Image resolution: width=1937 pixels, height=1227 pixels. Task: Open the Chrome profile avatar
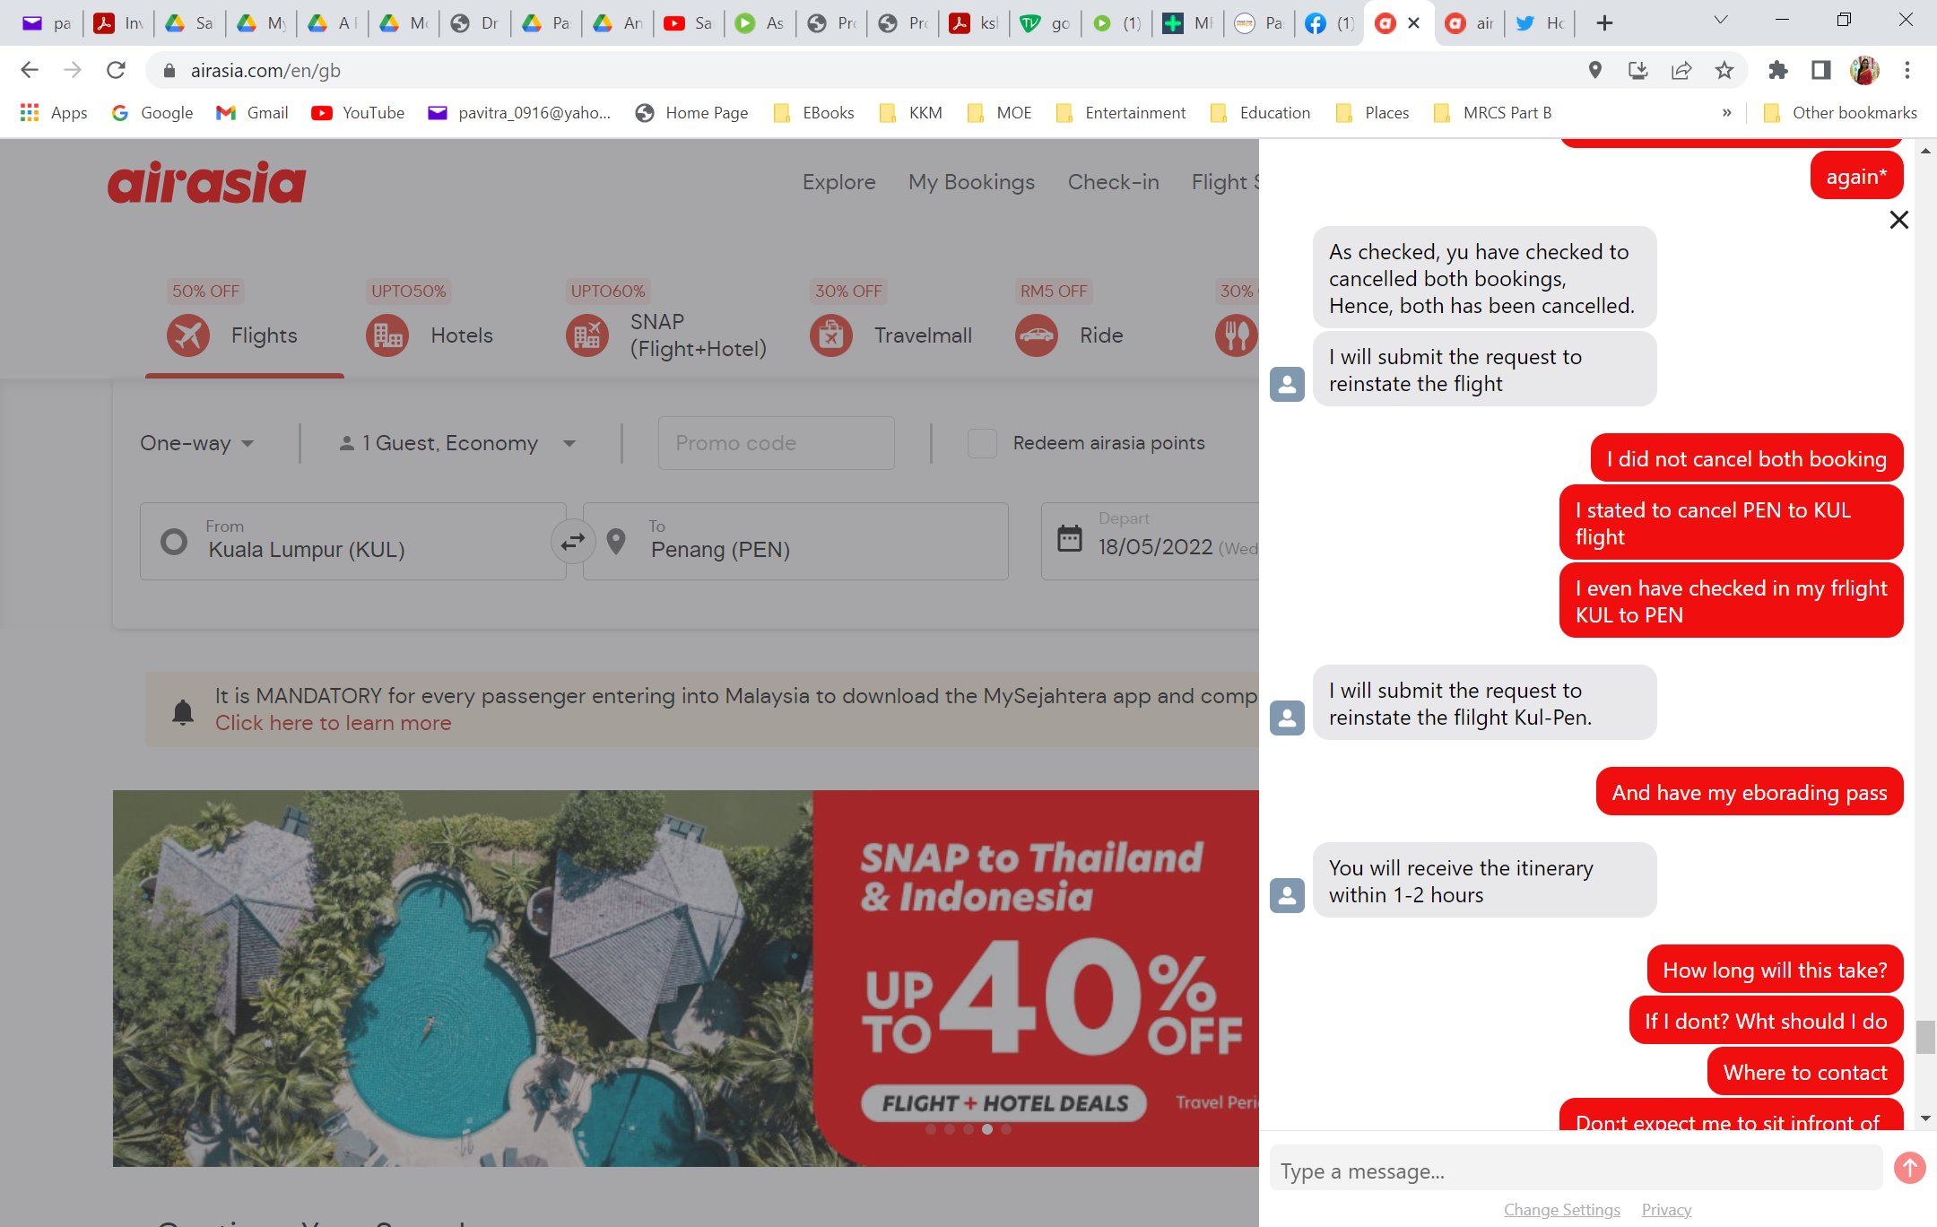1864,70
